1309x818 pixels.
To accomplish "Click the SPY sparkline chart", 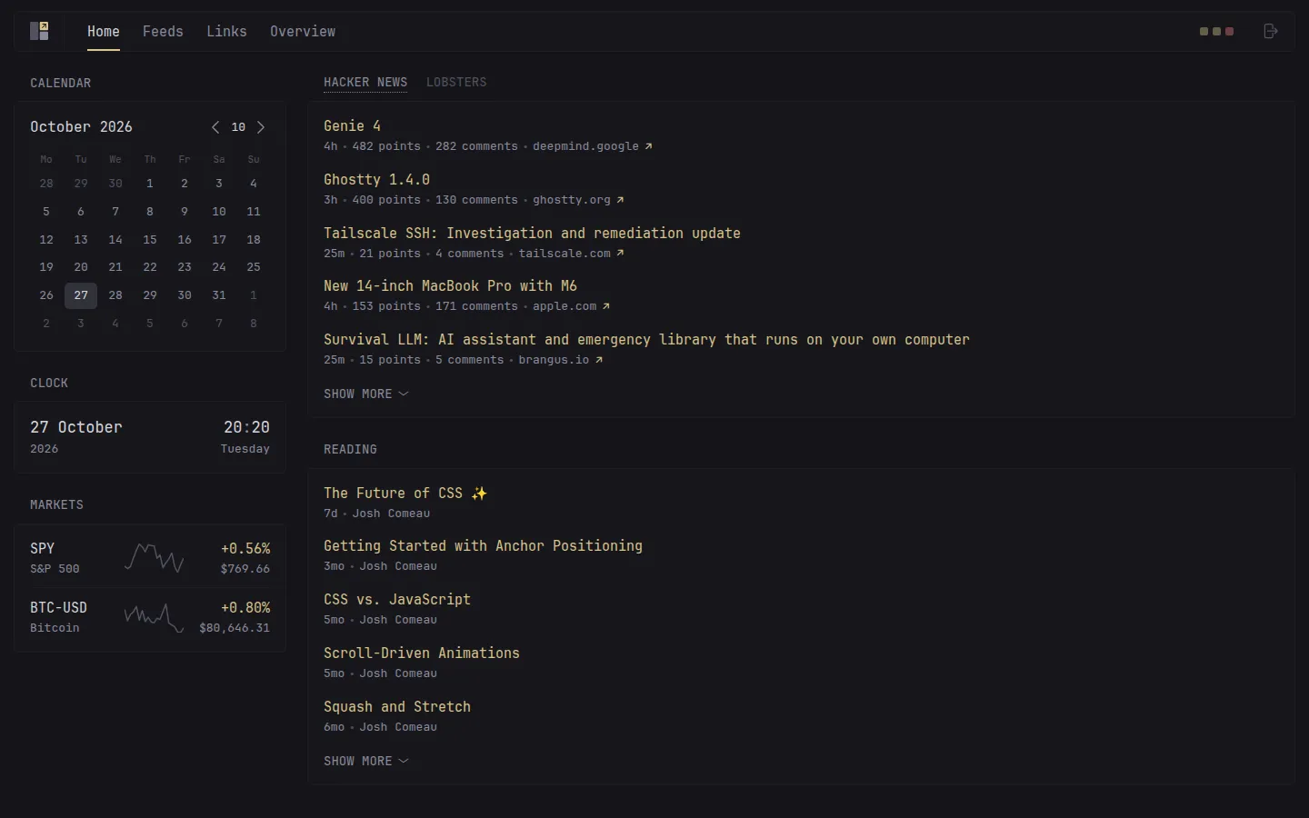I will pos(155,557).
